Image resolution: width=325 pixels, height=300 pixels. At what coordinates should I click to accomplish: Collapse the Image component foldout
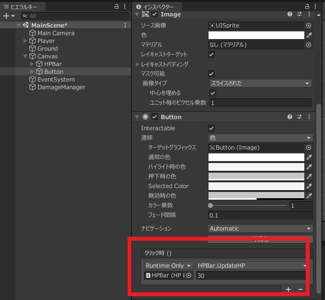coord(137,14)
